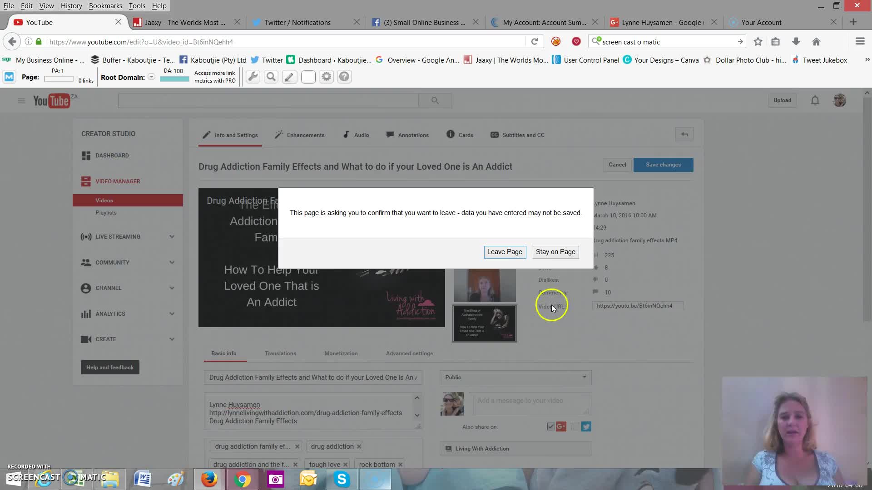Open Root Domain dropdown arrow
Image resolution: width=872 pixels, height=490 pixels.
pos(151,77)
